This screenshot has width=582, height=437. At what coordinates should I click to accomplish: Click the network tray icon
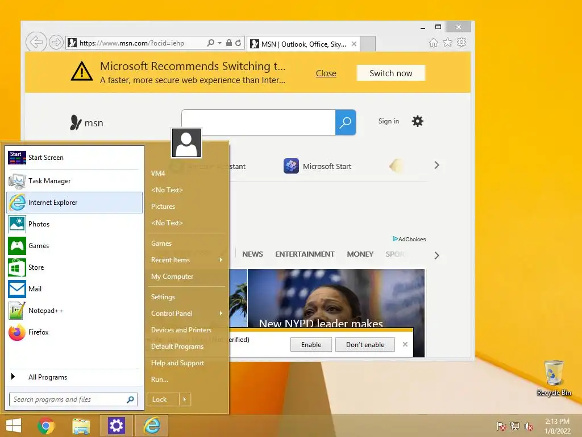(x=515, y=426)
